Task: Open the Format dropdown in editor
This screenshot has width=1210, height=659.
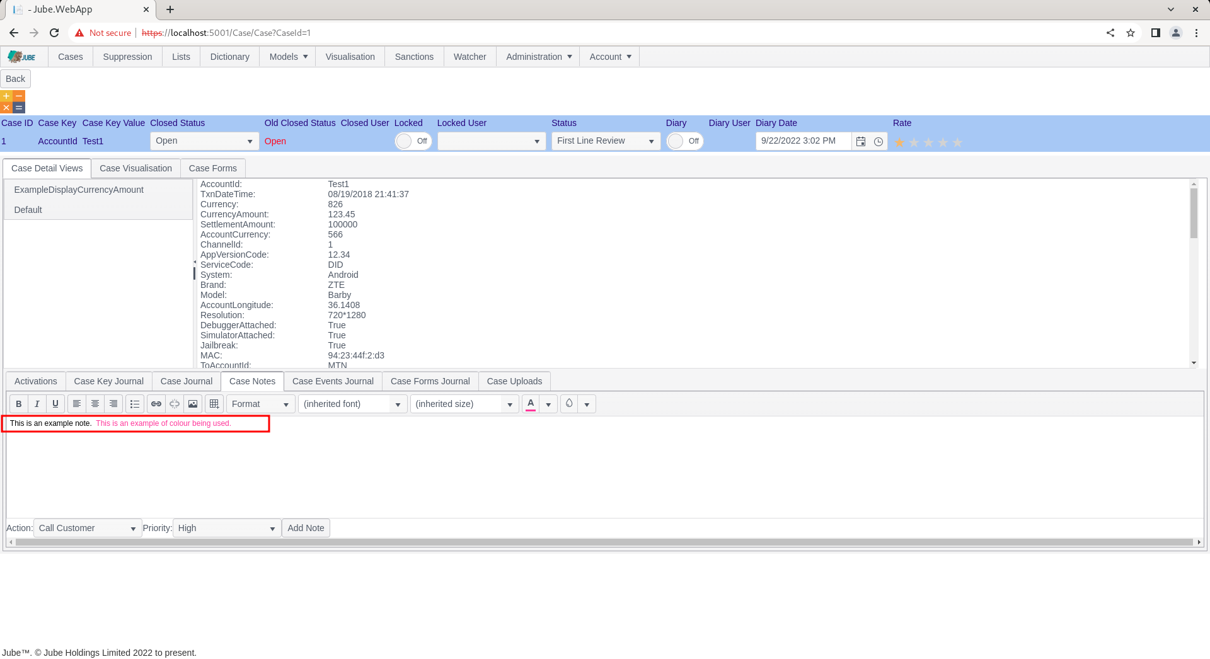Action: (x=260, y=404)
